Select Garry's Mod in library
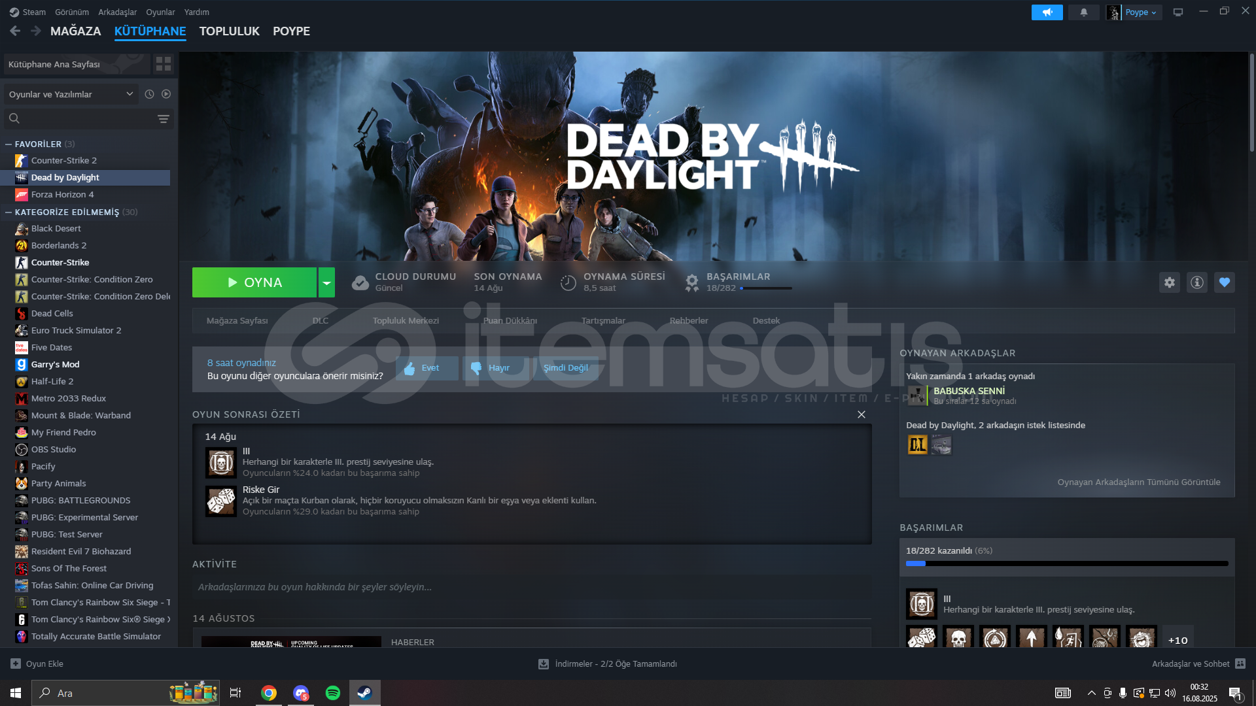 [85, 364]
